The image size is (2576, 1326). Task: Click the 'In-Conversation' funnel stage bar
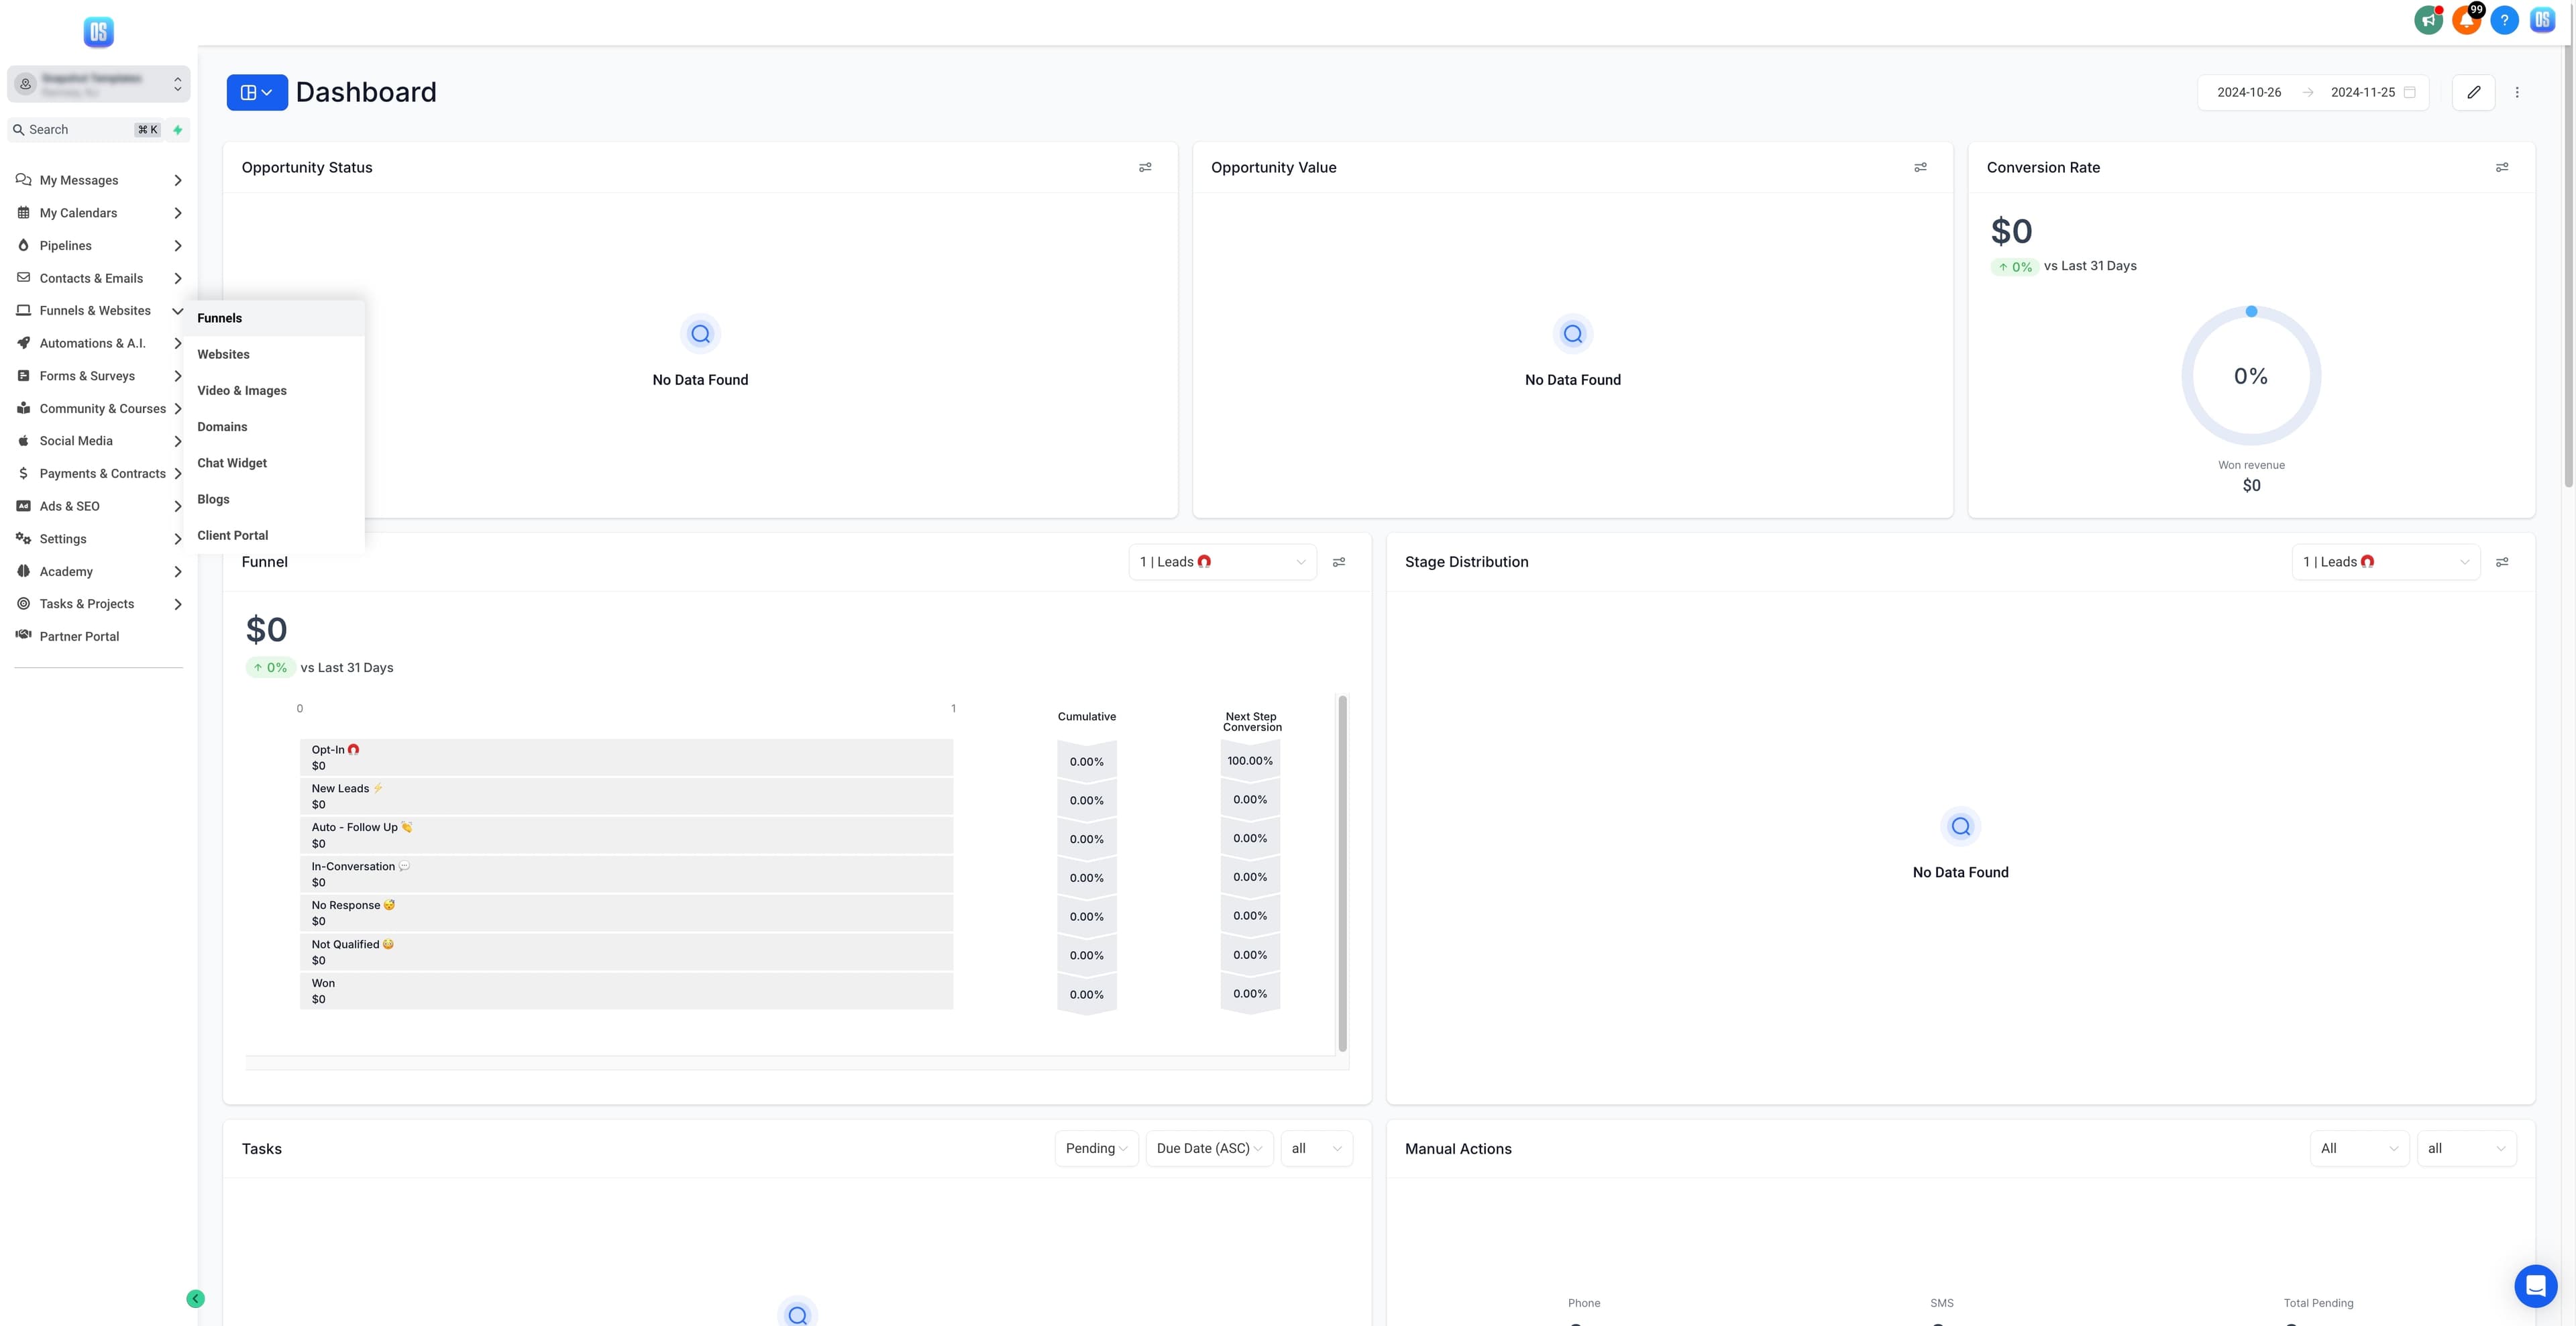(x=626, y=874)
